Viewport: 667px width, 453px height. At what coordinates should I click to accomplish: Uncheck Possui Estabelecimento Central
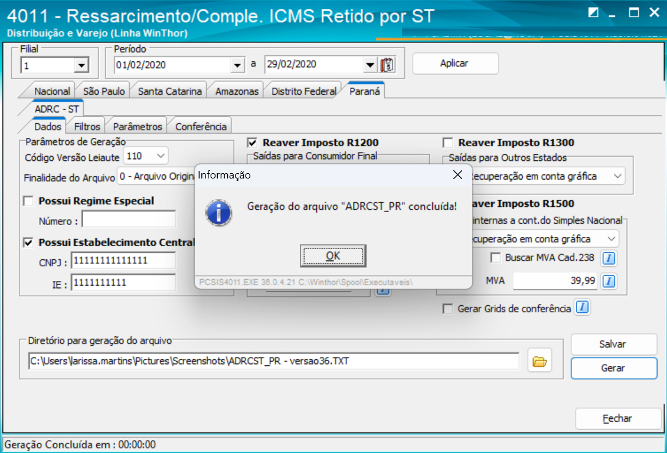(28, 243)
